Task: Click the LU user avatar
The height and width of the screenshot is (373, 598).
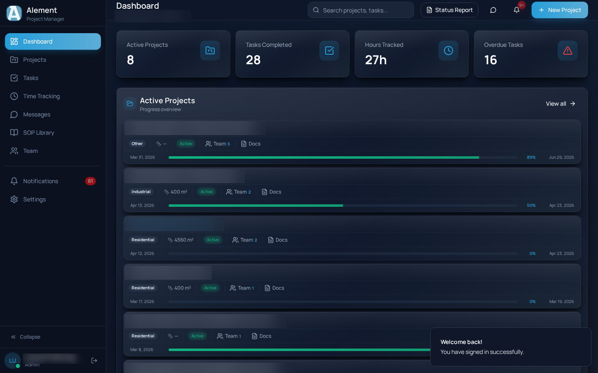Action: pyautogui.click(x=12, y=361)
